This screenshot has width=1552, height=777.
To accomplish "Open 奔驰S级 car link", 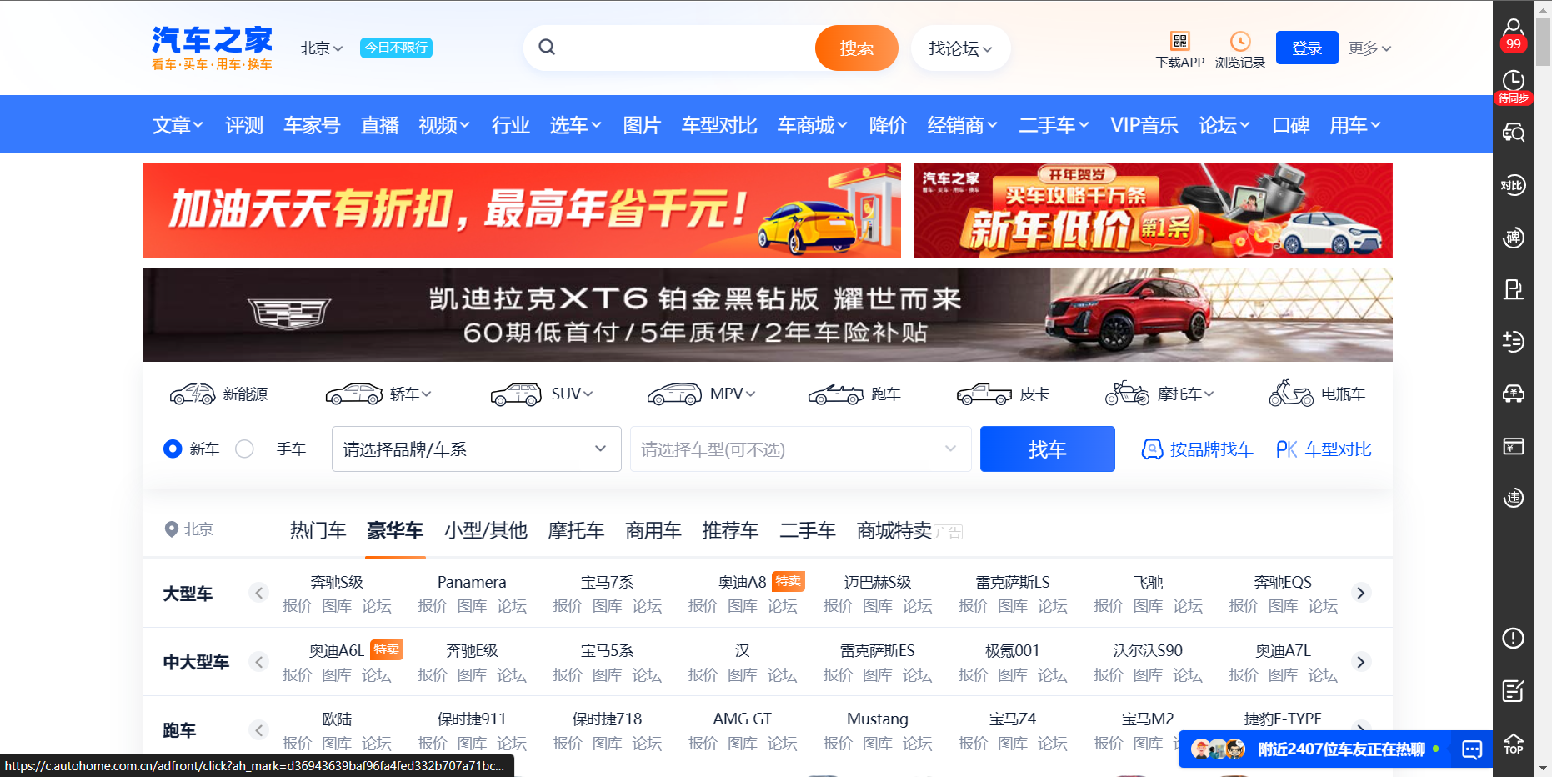I will coord(337,582).
